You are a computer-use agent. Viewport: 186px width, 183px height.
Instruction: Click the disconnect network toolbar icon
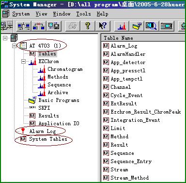[x=39, y=26]
